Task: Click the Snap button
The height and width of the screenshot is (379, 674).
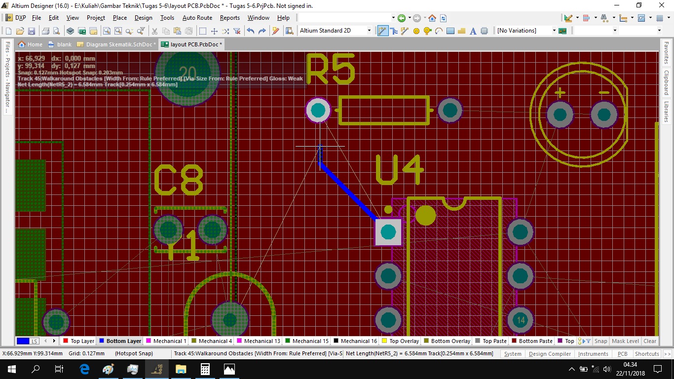Action: tap(600, 341)
